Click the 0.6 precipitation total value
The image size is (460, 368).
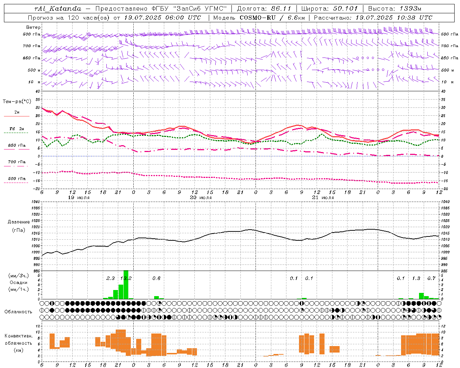[x=156, y=278]
